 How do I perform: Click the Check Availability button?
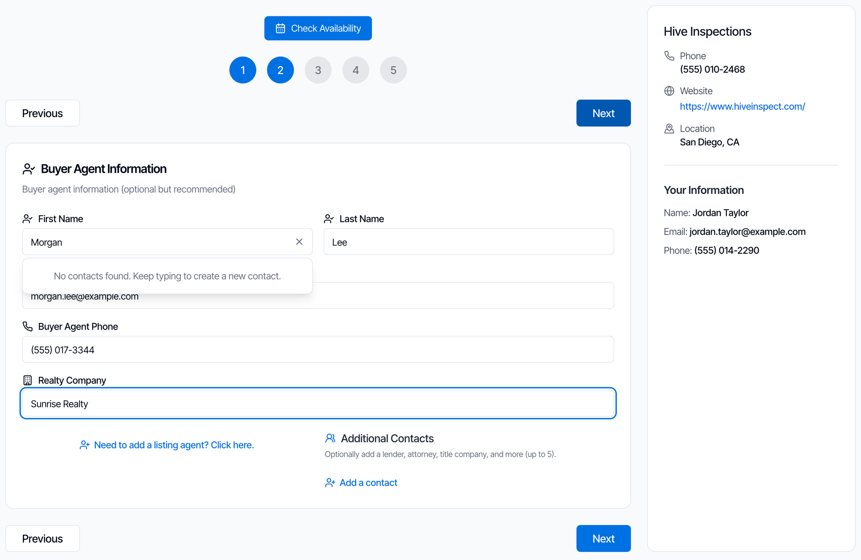318,28
